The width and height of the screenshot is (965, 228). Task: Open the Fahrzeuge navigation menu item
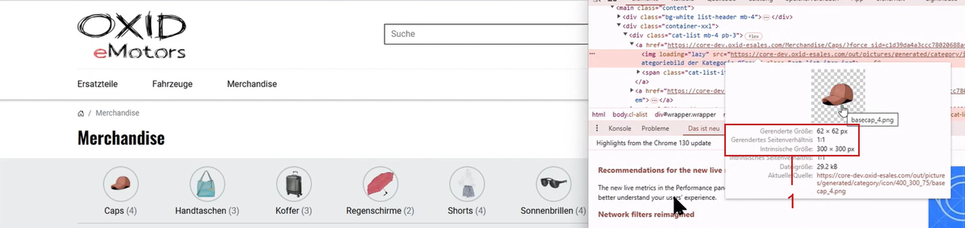(172, 84)
